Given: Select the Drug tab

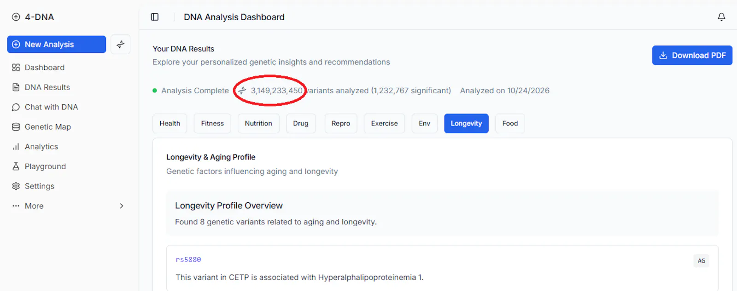Looking at the screenshot, I should 301,123.
